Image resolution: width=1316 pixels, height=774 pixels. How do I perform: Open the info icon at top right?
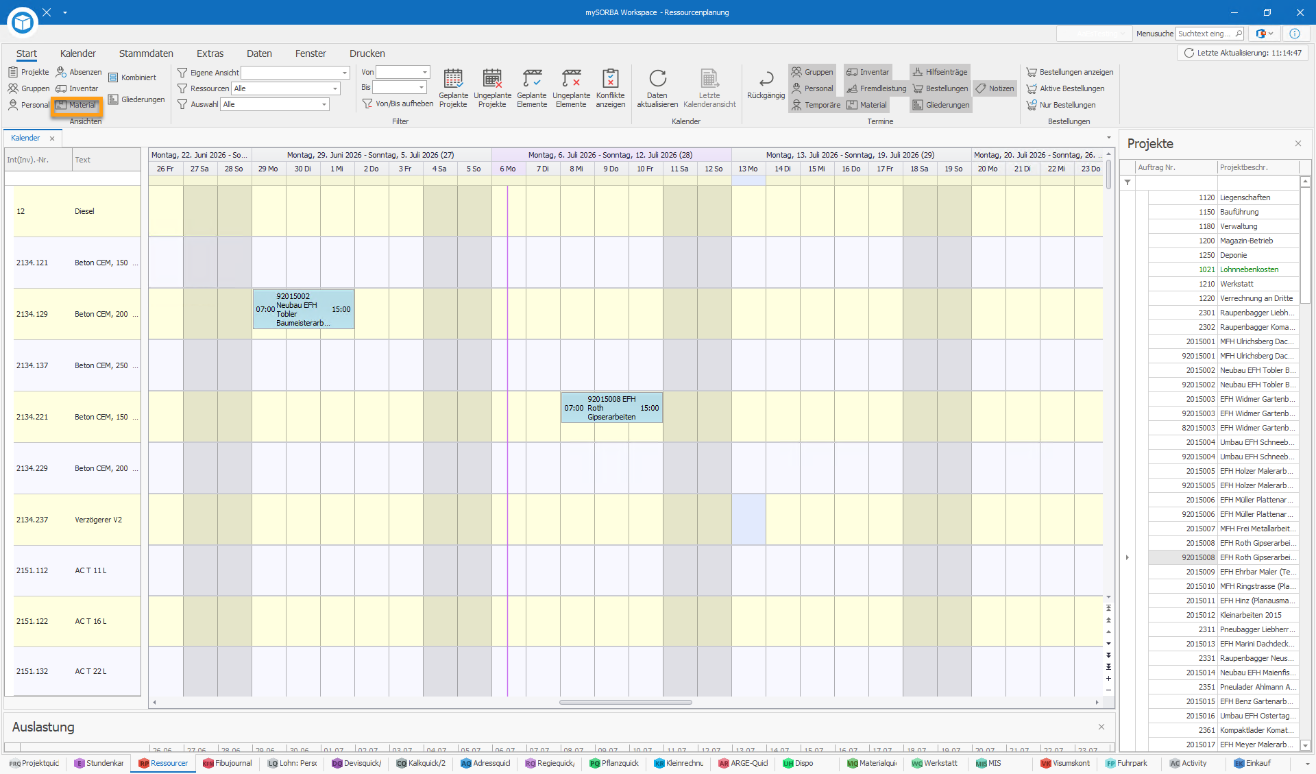1295,34
